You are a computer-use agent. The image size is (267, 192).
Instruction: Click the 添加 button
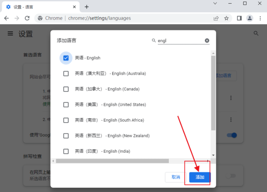pos(200,177)
